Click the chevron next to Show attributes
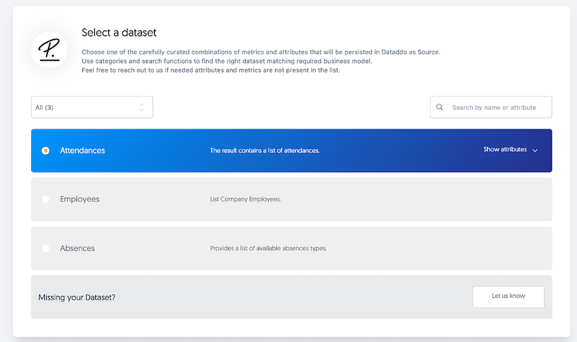This screenshot has width=577, height=342. (x=535, y=150)
